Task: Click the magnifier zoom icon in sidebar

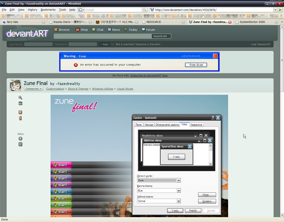Action: pyautogui.click(x=20, y=98)
